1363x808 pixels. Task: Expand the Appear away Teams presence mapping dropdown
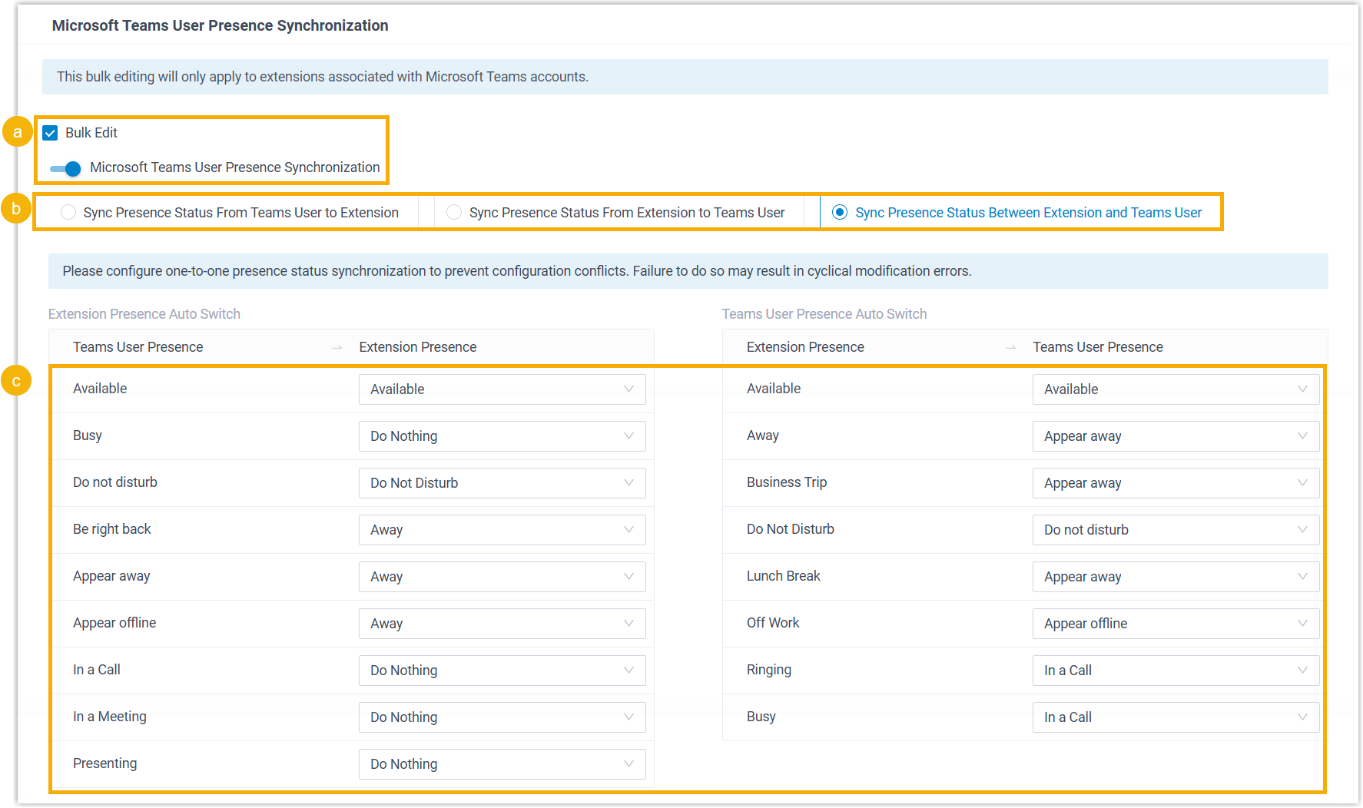(502, 577)
